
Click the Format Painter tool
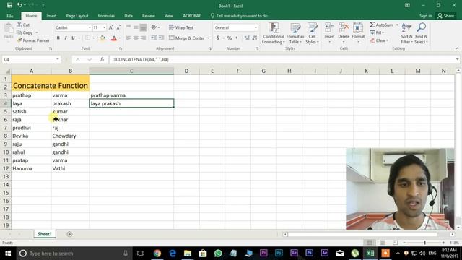[x=33, y=40]
